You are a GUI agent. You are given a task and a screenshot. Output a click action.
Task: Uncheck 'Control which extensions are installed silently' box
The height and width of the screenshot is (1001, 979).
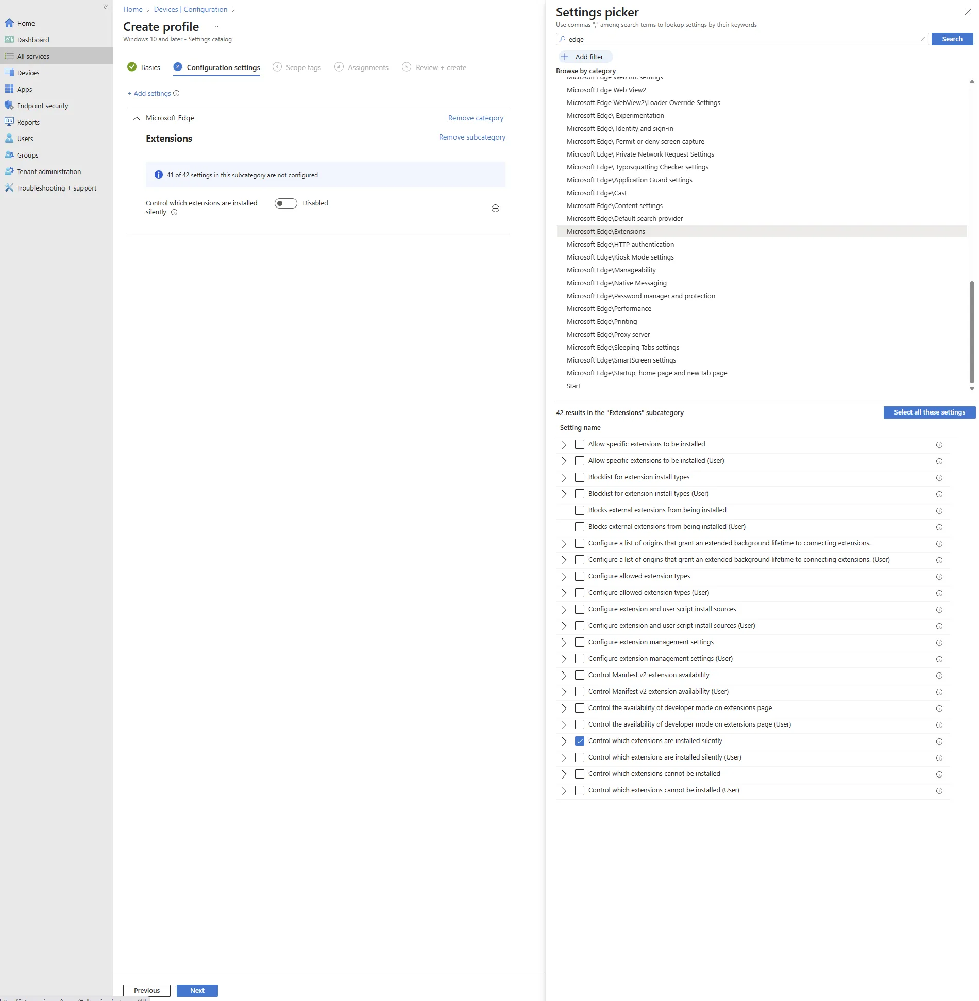click(580, 741)
